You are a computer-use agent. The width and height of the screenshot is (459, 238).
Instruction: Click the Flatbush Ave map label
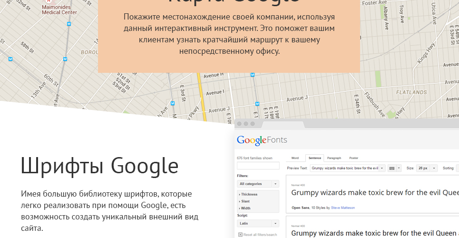click(375, 105)
